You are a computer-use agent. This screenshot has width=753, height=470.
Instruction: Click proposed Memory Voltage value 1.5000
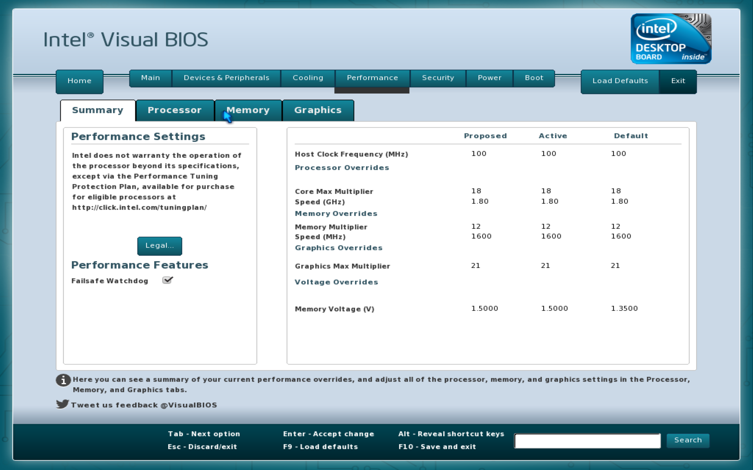tap(485, 308)
